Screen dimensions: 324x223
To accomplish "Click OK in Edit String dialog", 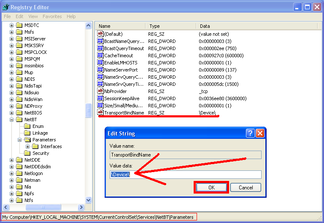I will click(x=211, y=187).
